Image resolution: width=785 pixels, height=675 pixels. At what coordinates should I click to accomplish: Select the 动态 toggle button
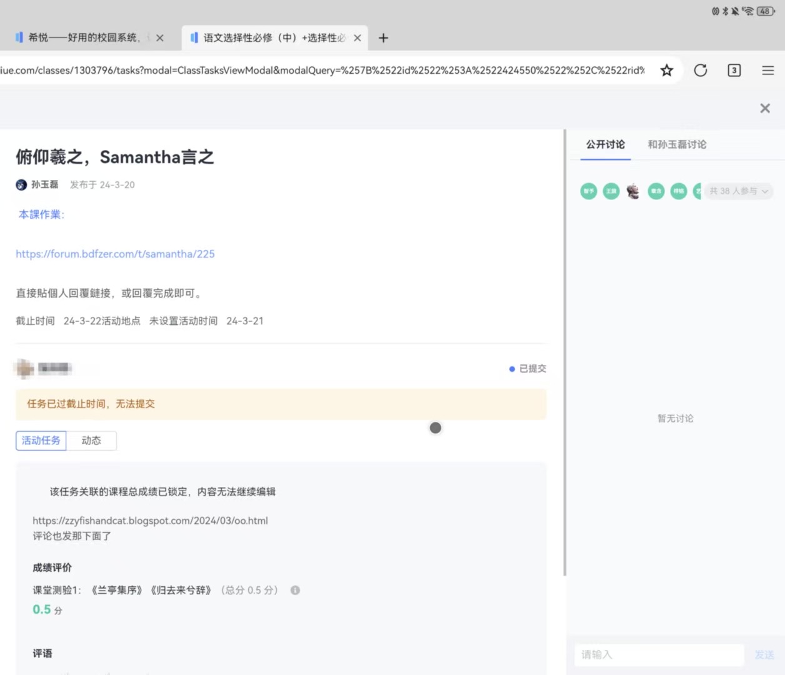click(91, 441)
